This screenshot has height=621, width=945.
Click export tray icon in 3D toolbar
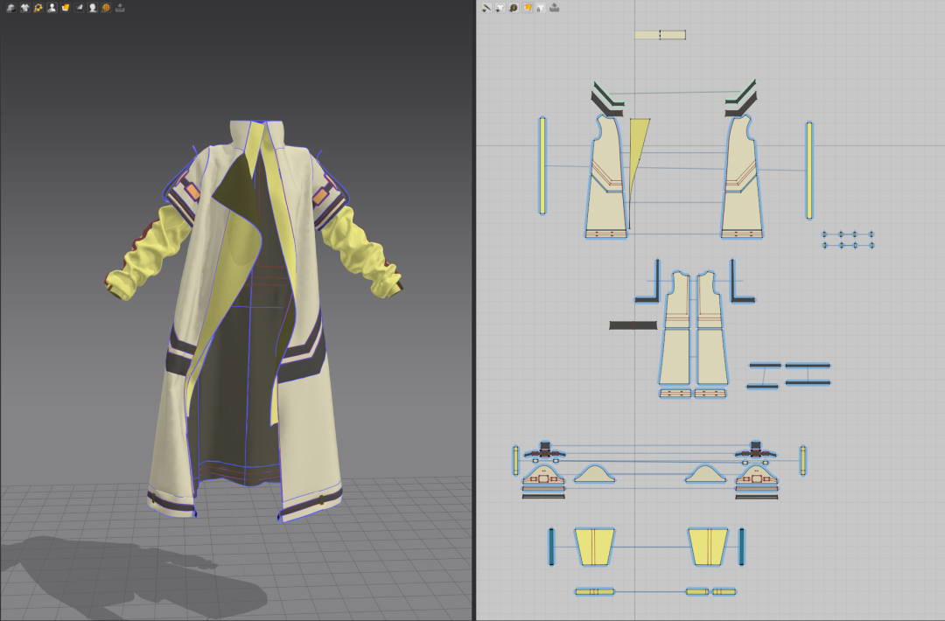click(x=120, y=8)
